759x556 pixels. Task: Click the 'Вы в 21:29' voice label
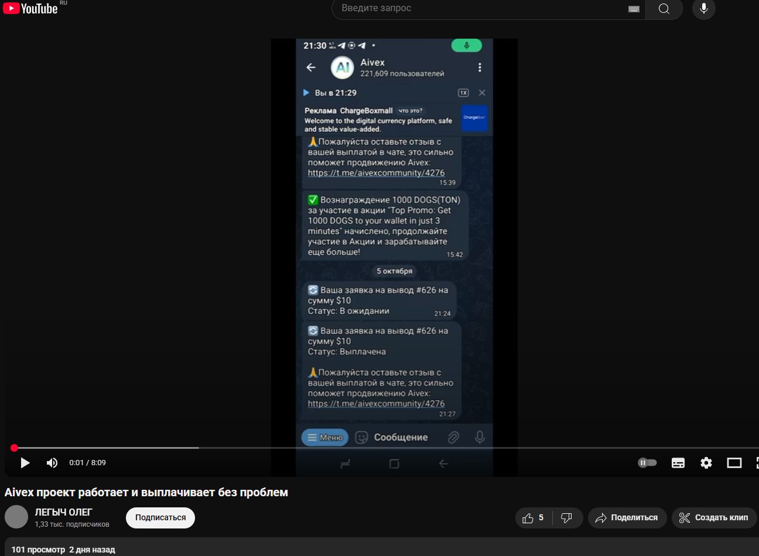click(x=336, y=93)
